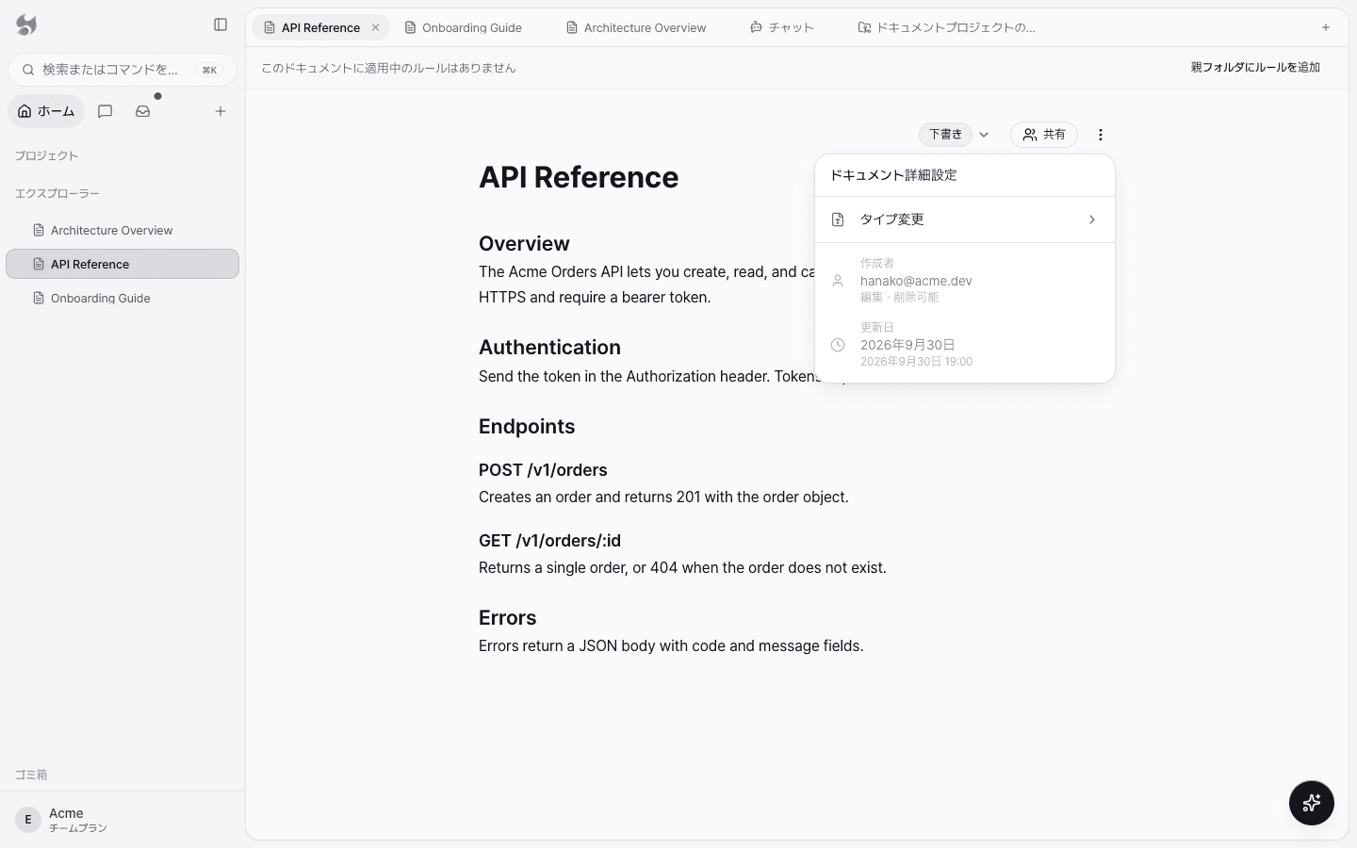Click the Onboarding Guide document icon in explorer

(x=39, y=298)
